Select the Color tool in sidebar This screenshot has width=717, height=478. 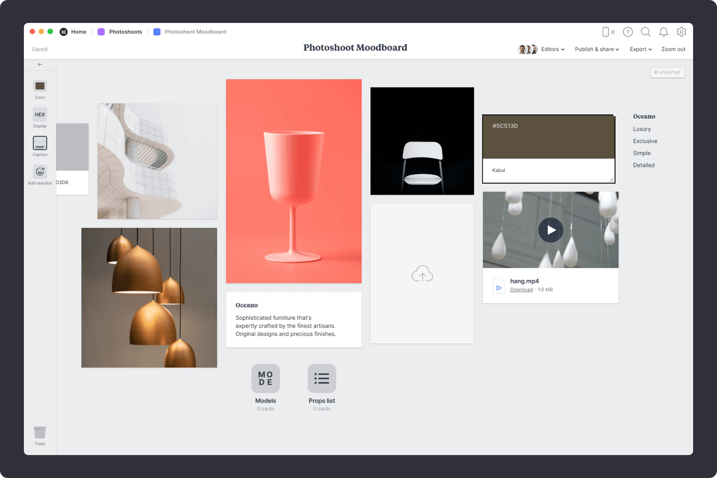click(40, 86)
